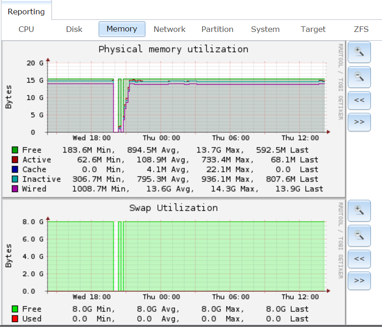Click the 183.6M Min value for Free

88,150
